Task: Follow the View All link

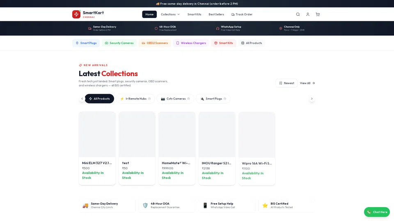Action: pos(307,83)
